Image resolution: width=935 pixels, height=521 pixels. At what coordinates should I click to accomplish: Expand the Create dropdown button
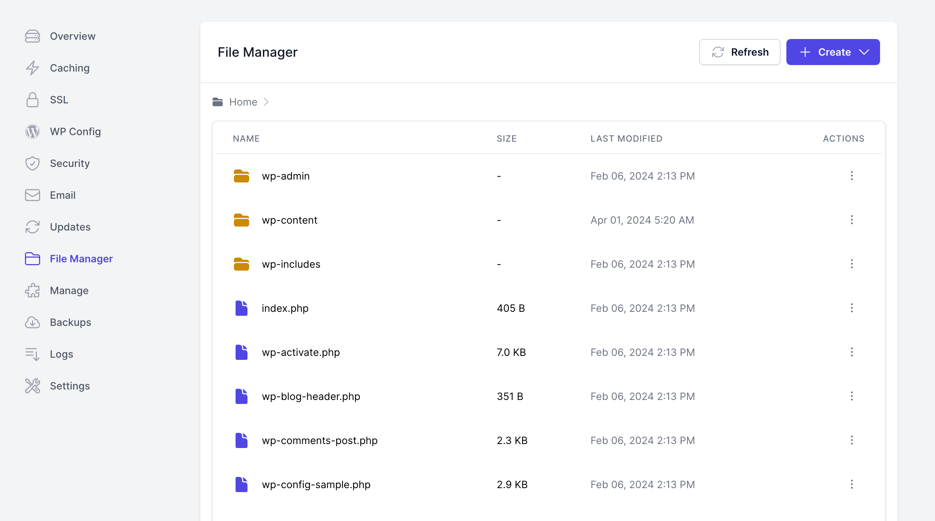coord(833,52)
